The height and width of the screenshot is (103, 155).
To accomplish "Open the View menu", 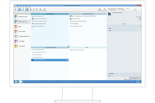I will 20,7.
